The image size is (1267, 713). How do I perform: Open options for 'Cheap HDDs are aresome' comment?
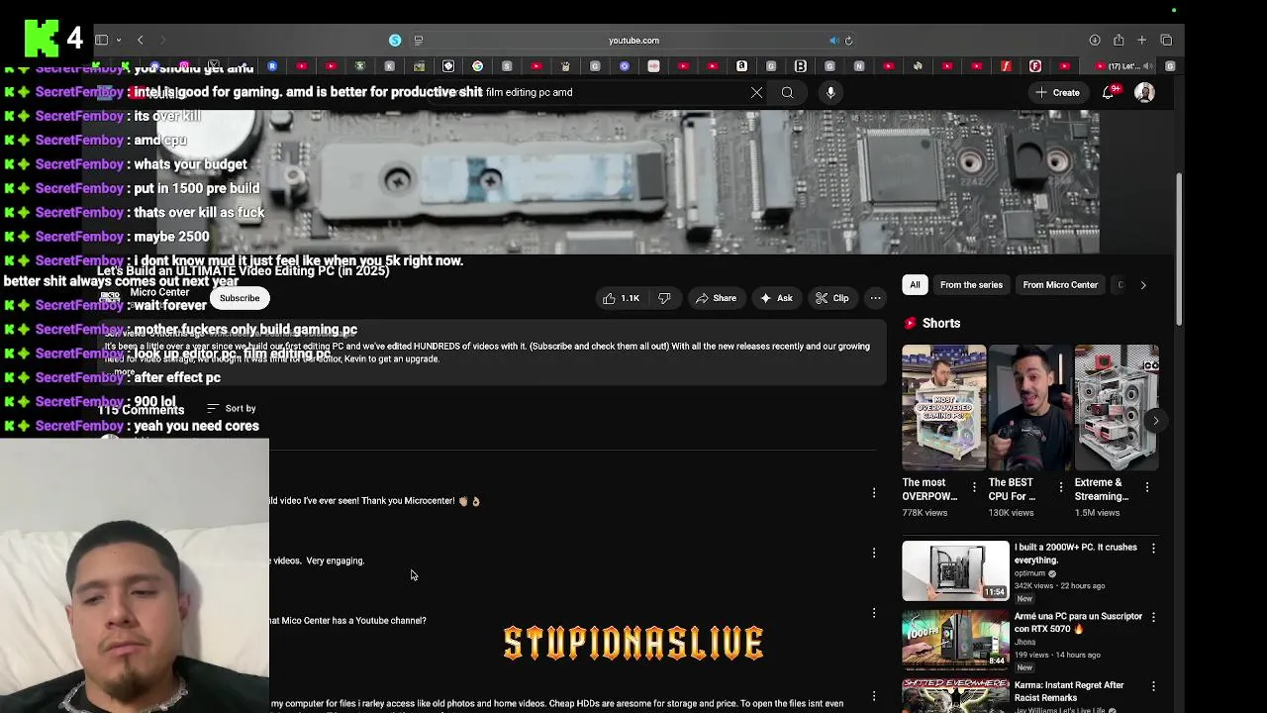(x=874, y=697)
